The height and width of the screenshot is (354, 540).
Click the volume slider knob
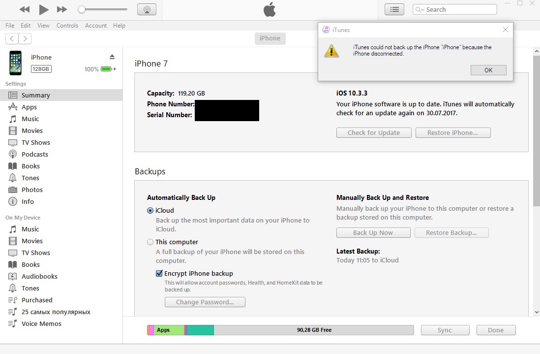coord(81,9)
